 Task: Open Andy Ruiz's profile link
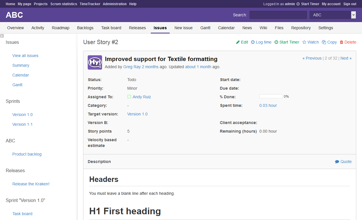point(142,97)
